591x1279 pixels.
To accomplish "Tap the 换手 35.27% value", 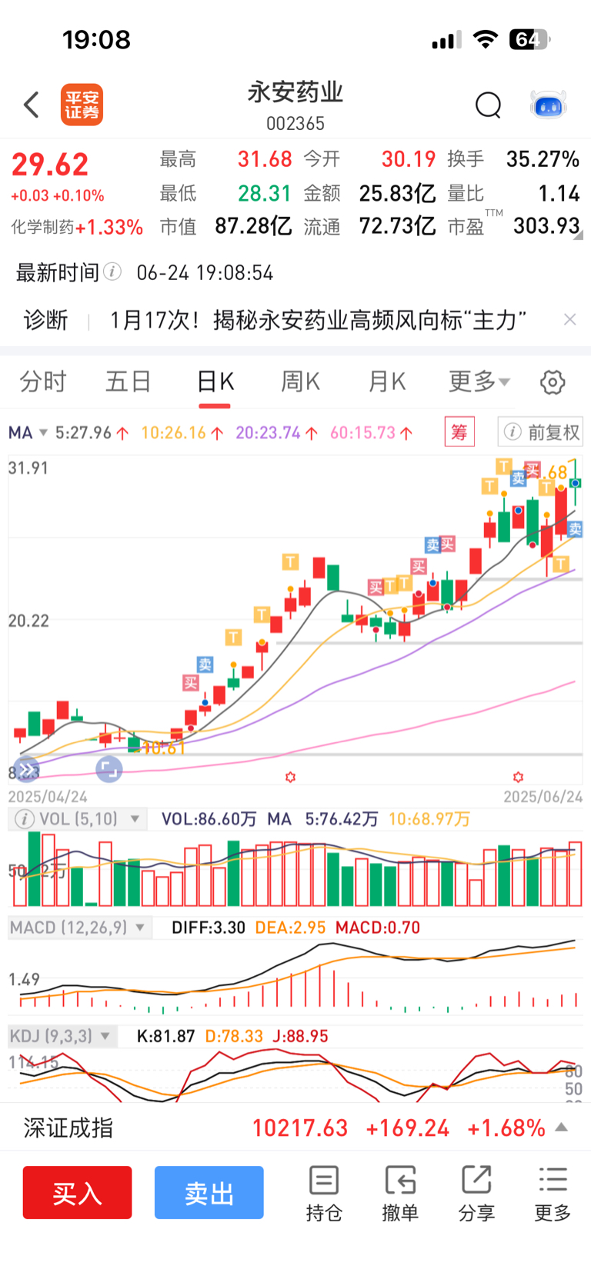I will tap(543, 159).
